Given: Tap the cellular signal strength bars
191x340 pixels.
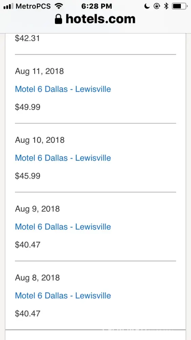Looking at the screenshot, I should click(x=8, y=6).
